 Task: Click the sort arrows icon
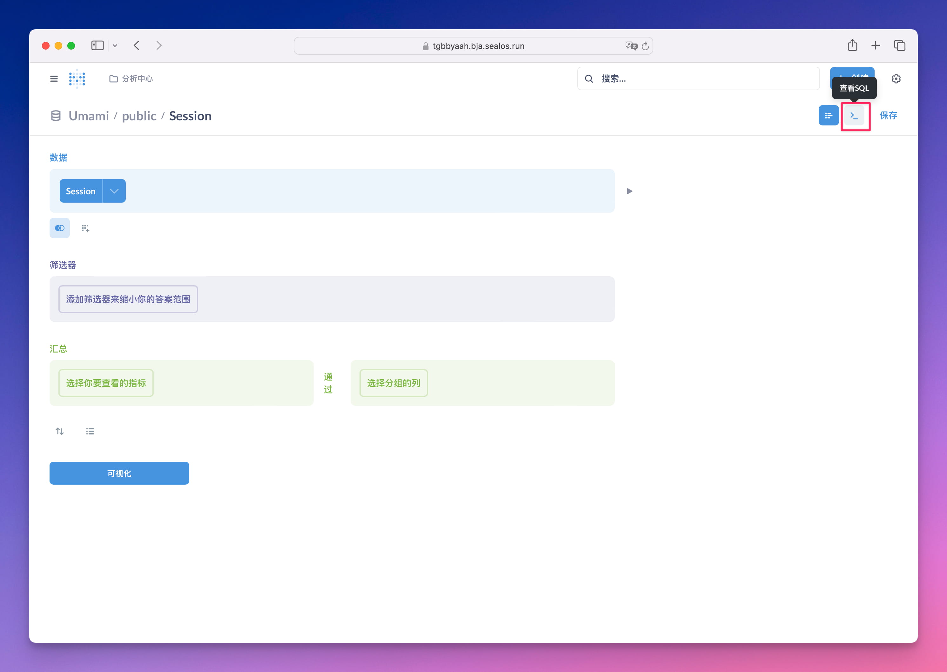[x=60, y=431]
